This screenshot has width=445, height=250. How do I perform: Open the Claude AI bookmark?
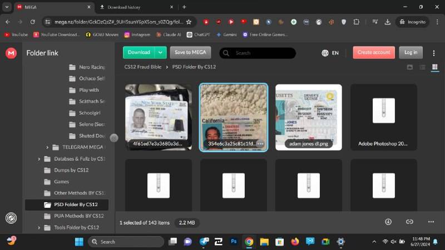(169, 34)
